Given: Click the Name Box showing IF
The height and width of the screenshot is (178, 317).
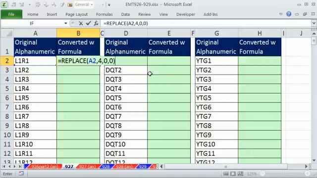Looking at the screenshot, I should click(32, 23).
